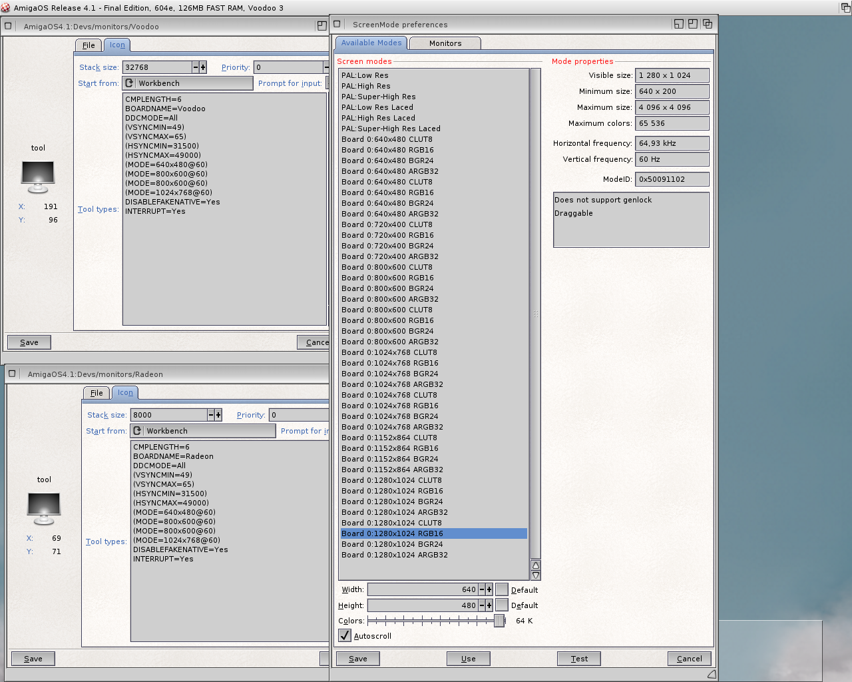The height and width of the screenshot is (682, 852).
Task: Click the Radeon monitor tool icon image
Action: (44, 508)
